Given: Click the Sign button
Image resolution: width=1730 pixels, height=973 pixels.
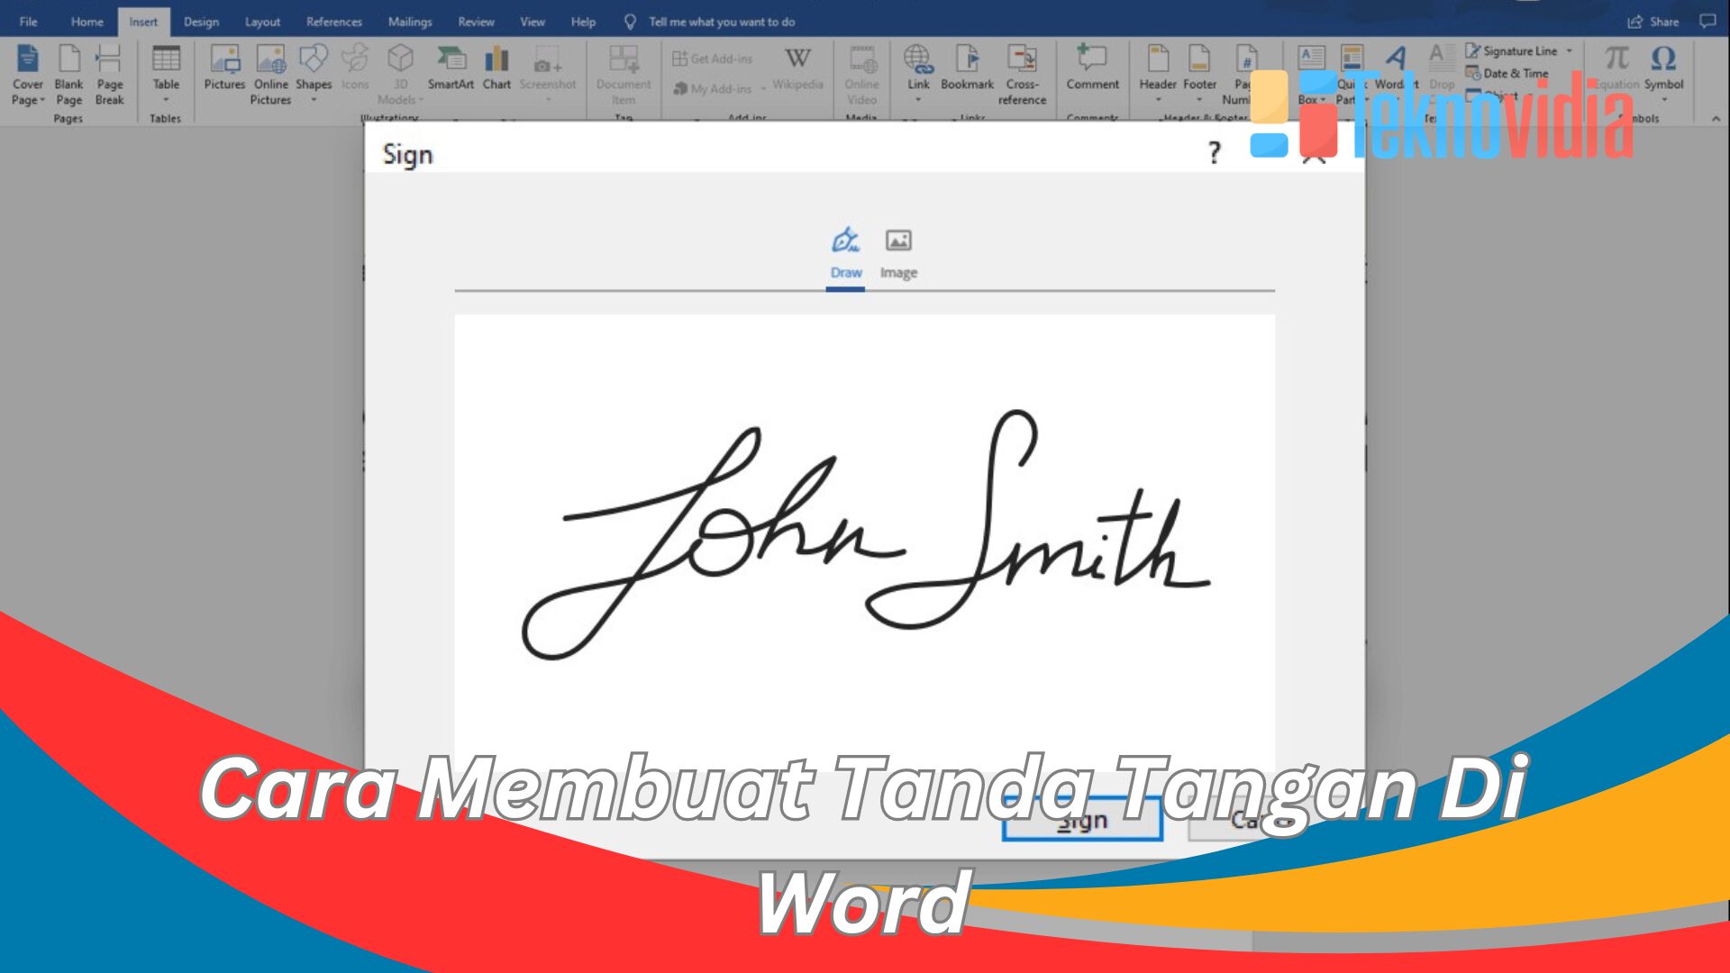Looking at the screenshot, I should coord(1082,821).
